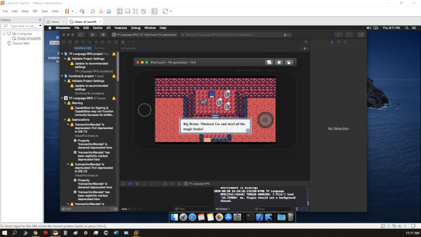Open VMware VM menu
This screenshot has width=421, height=237.
point(35,11)
